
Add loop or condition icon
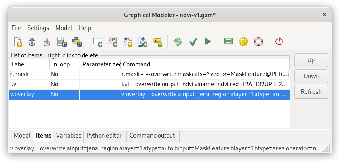pos(142,42)
